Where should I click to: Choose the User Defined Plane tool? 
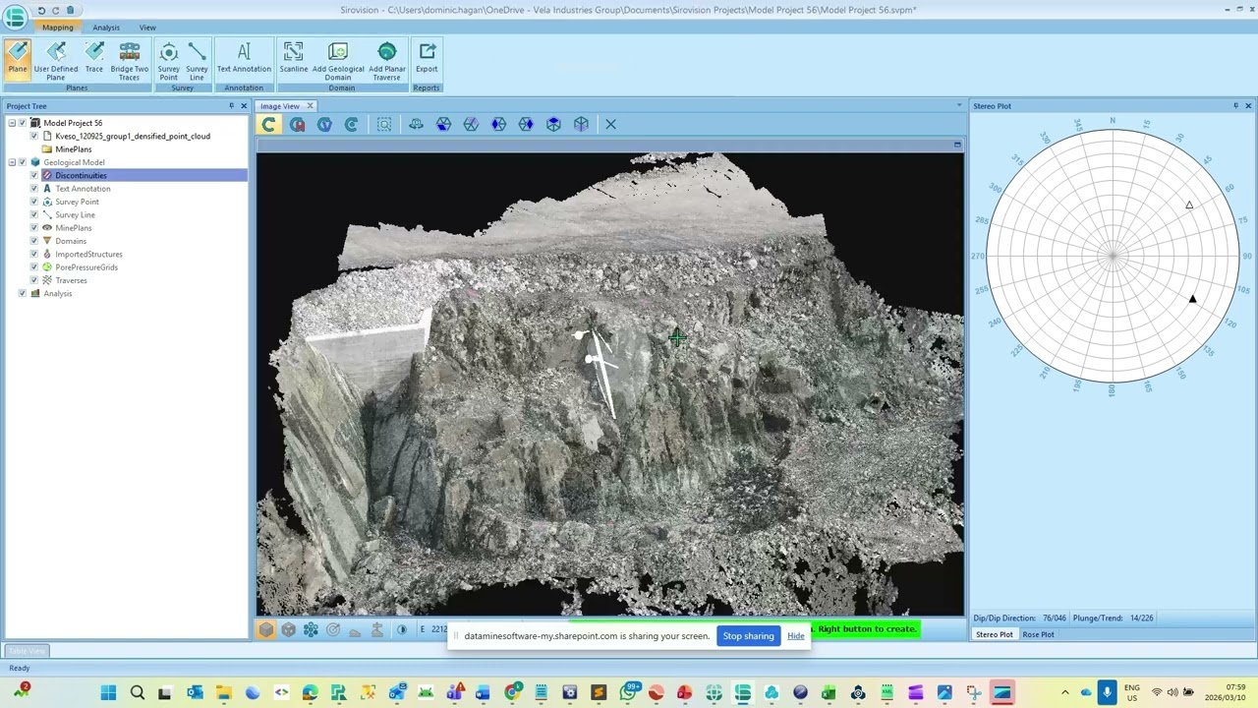[x=56, y=61]
